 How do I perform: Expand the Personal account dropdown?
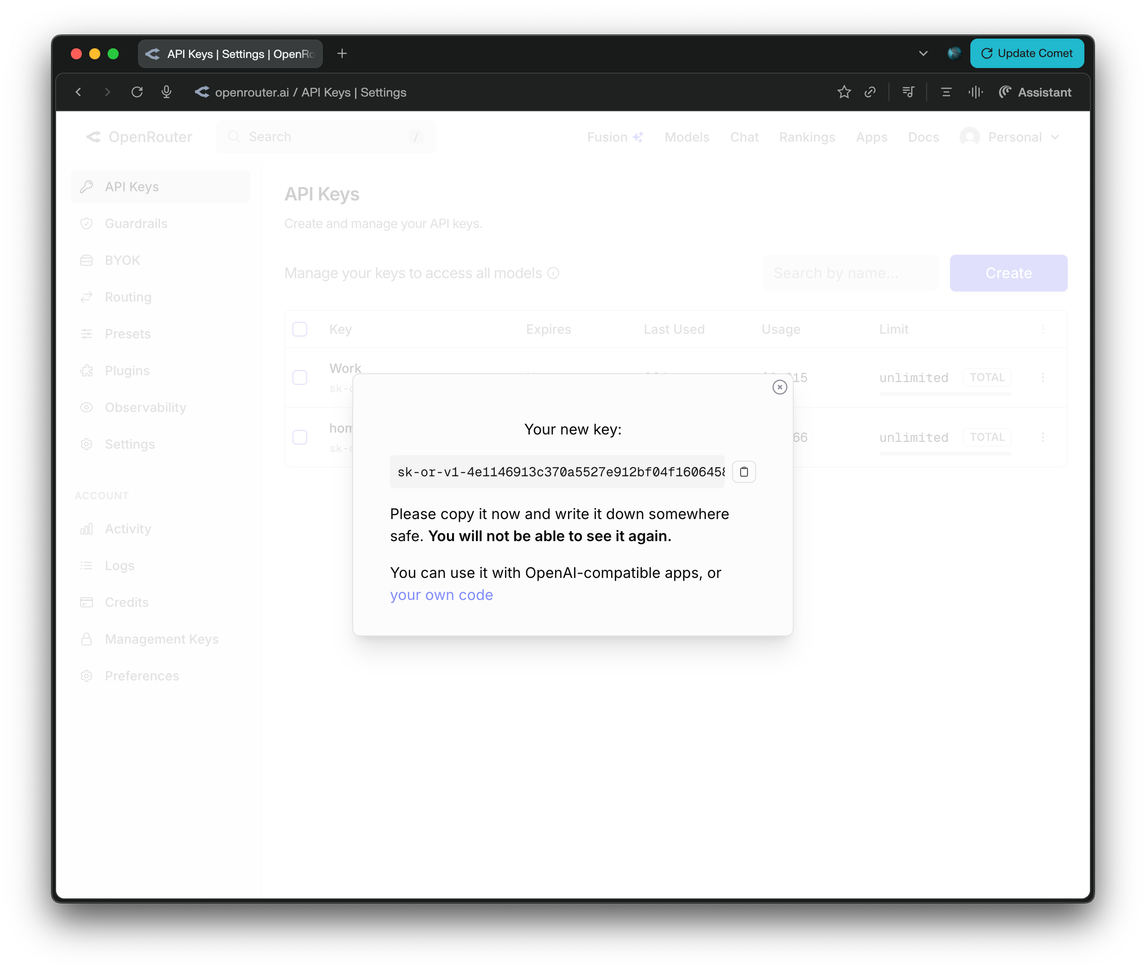(x=1009, y=137)
